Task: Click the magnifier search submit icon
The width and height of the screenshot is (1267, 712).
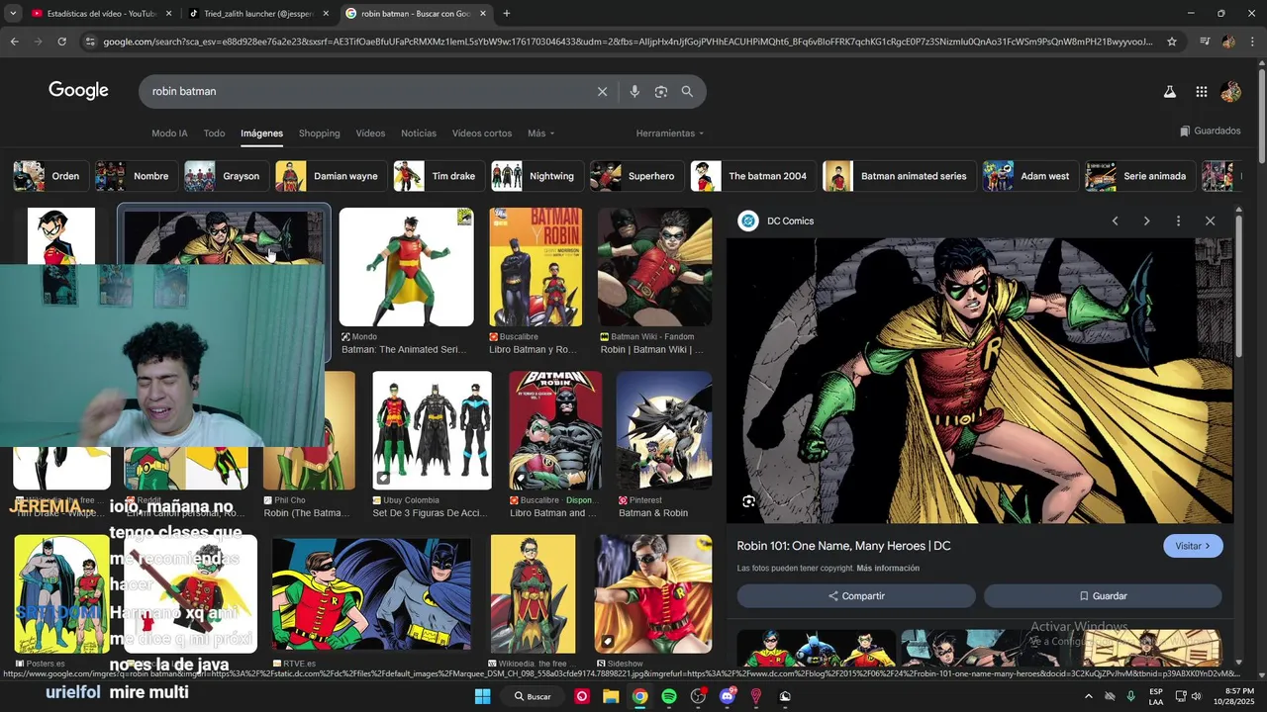Action: 687,91
